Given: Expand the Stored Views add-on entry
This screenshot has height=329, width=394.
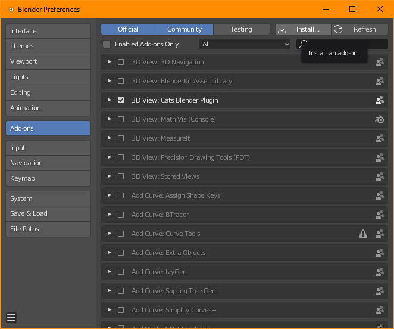Looking at the screenshot, I should (110, 176).
